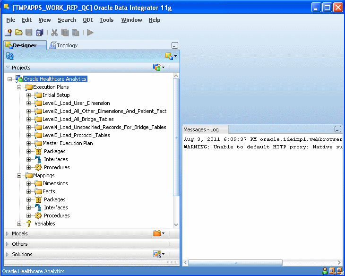
Task: Click the Save toolbar icon
Action: [29, 33]
